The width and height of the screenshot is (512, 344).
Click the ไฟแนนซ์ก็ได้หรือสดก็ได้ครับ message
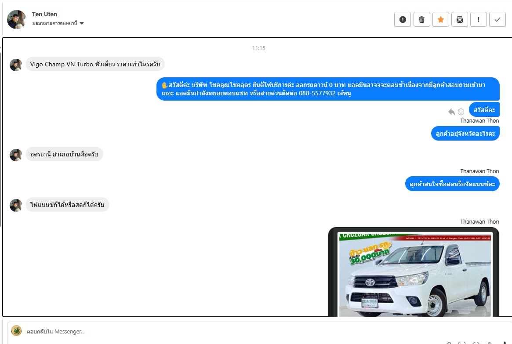click(67, 205)
